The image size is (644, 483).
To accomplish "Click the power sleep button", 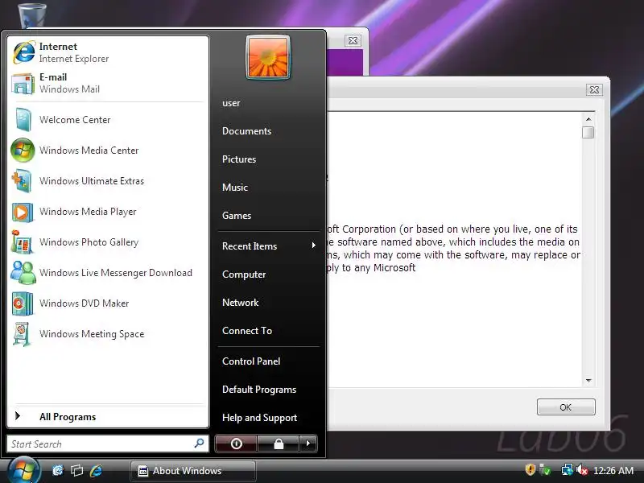I will pyautogui.click(x=236, y=444).
